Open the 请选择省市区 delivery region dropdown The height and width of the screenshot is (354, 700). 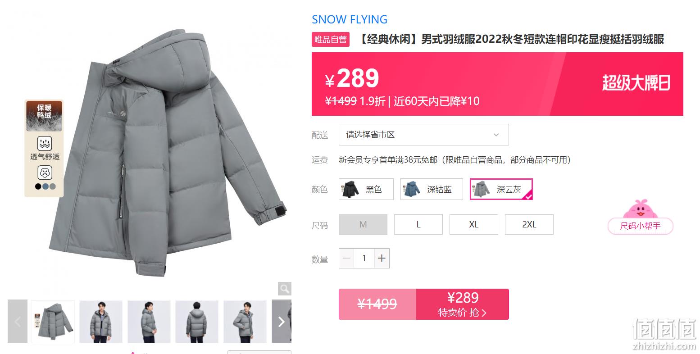(x=423, y=135)
